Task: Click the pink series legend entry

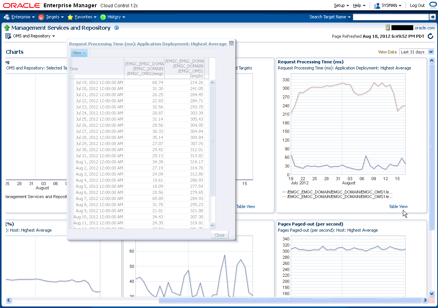Action: tap(337, 197)
